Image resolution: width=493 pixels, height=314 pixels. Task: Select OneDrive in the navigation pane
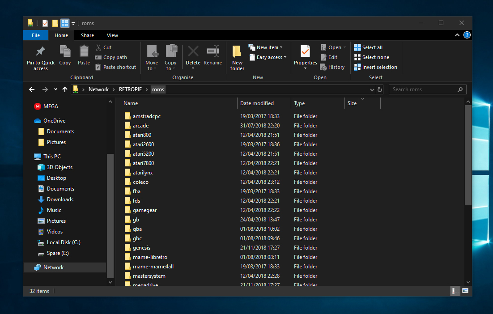[50, 121]
